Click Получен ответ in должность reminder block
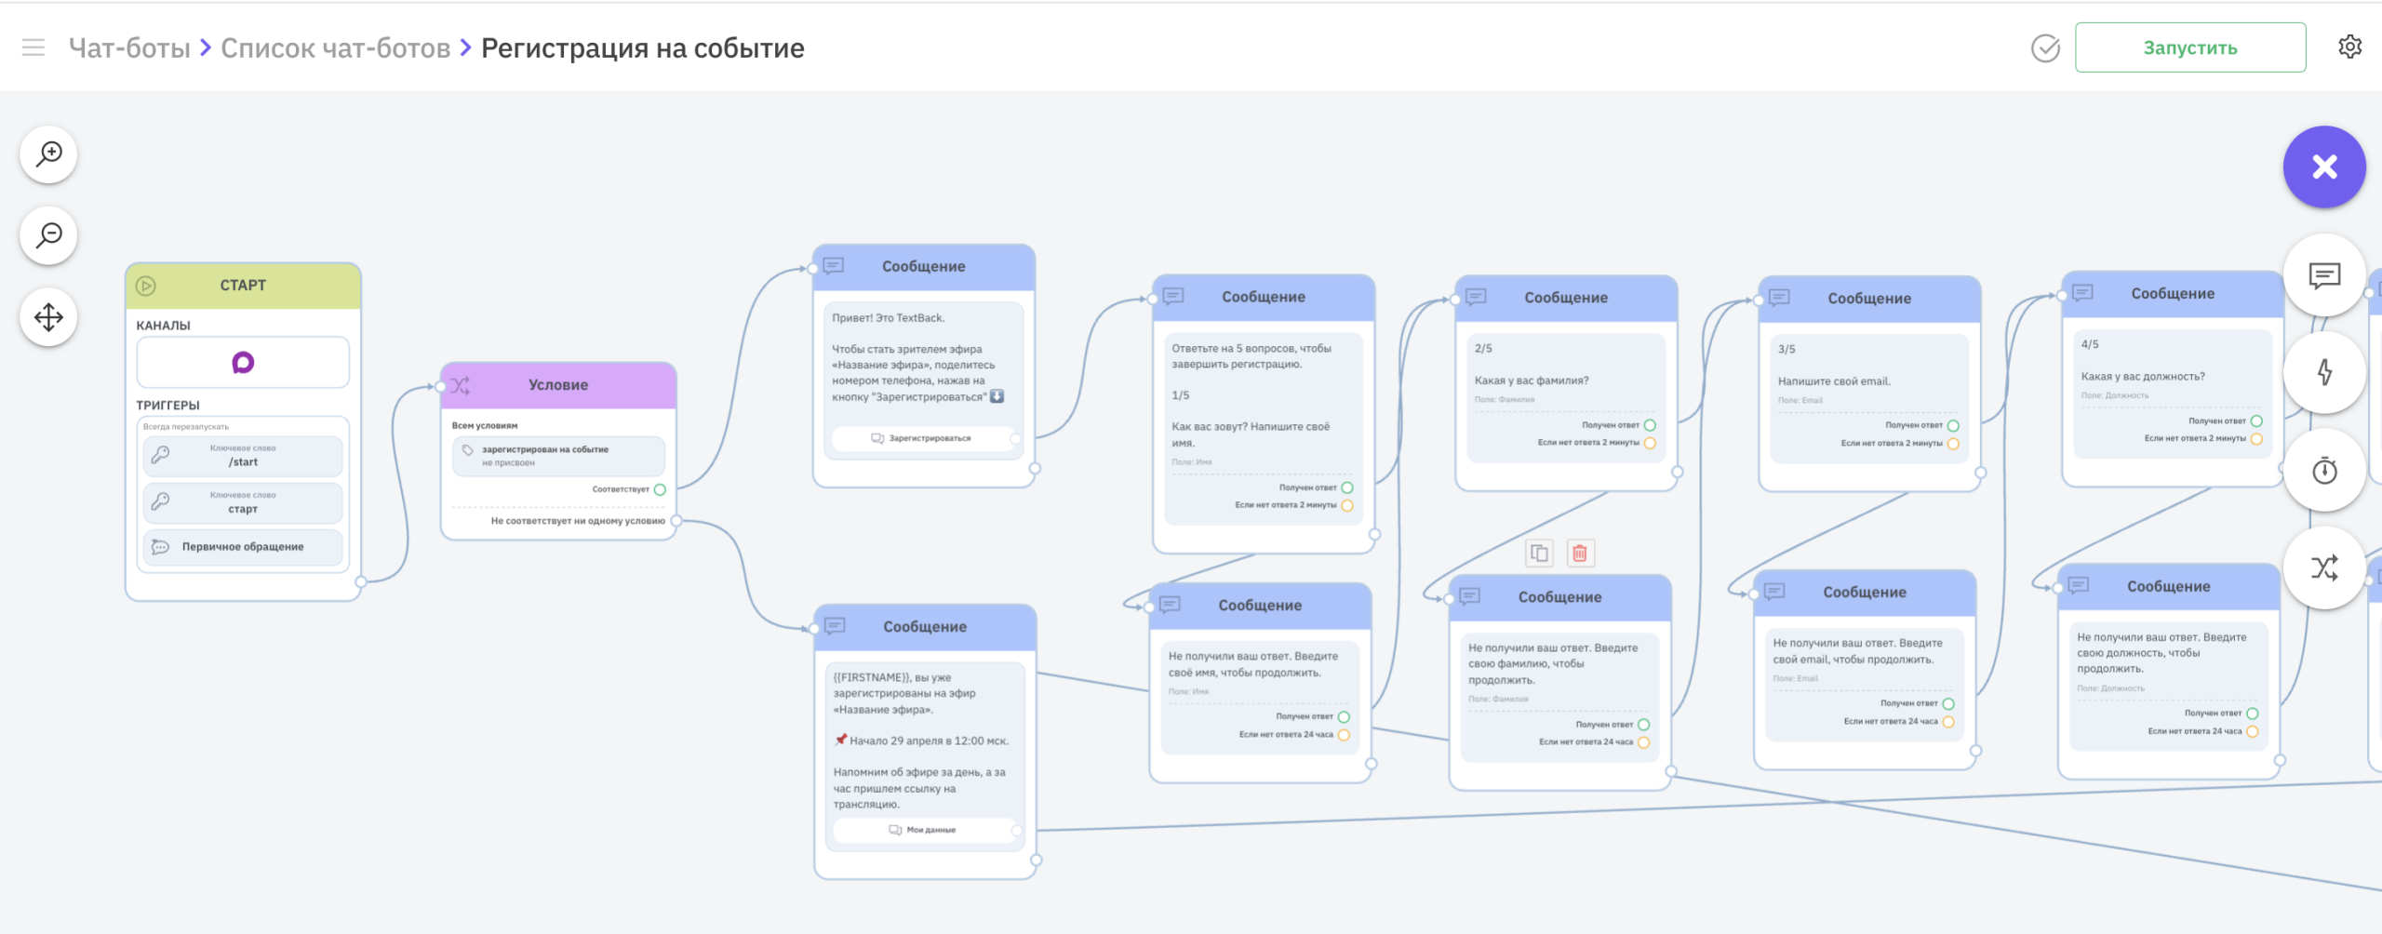 pyautogui.click(x=2252, y=714)
